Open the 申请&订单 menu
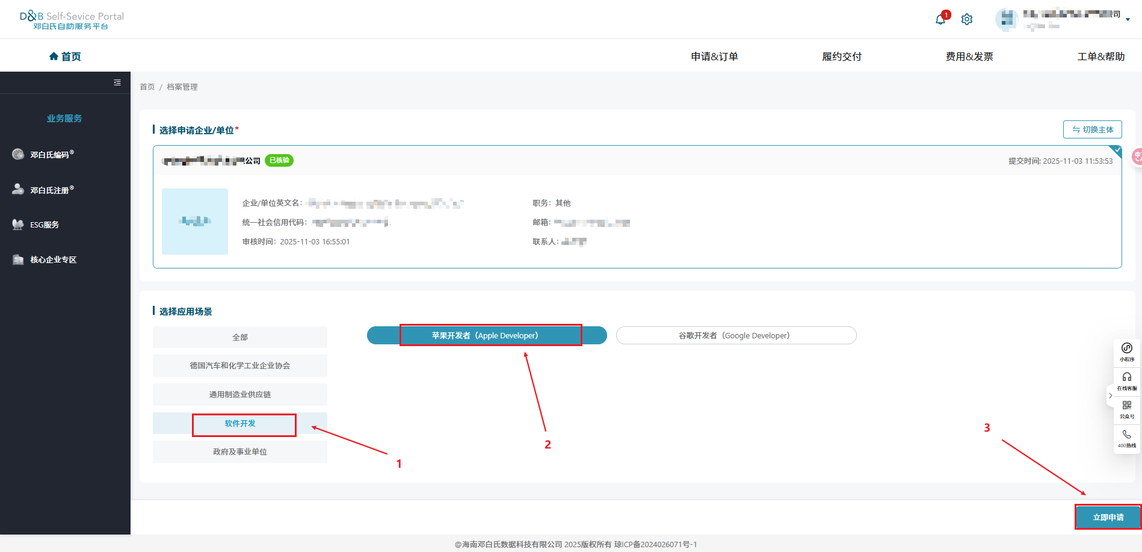The image size is (1142, 552). click(714, 57)
